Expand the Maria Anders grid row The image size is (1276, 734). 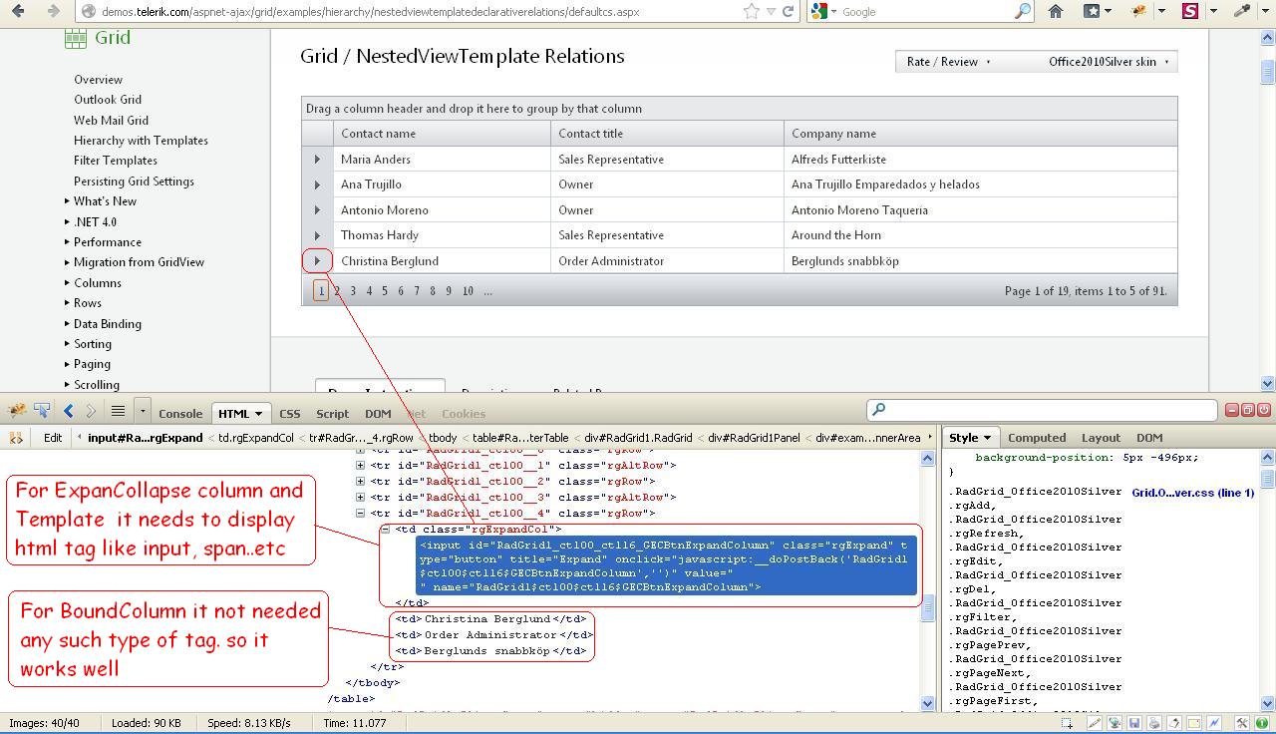pos(317,160)
